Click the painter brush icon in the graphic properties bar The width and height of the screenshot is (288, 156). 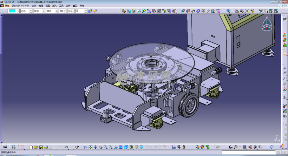90,11
